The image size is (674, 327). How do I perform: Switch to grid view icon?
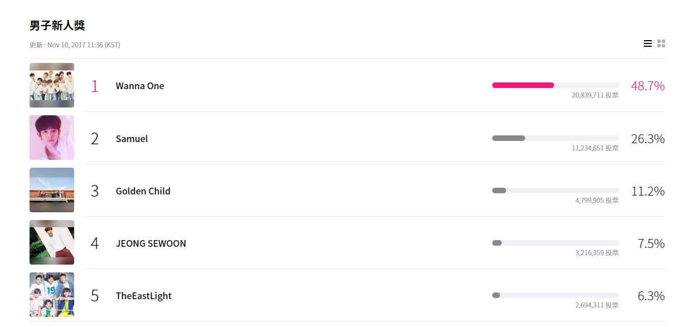(x=661, y=43)
